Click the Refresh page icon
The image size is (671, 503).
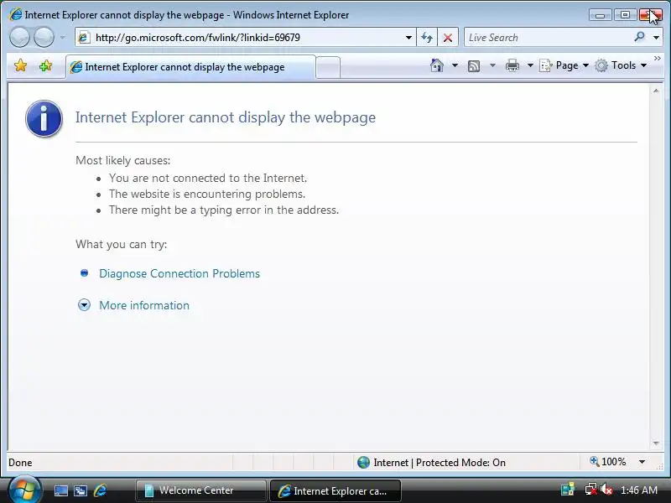tap(427, 38)
